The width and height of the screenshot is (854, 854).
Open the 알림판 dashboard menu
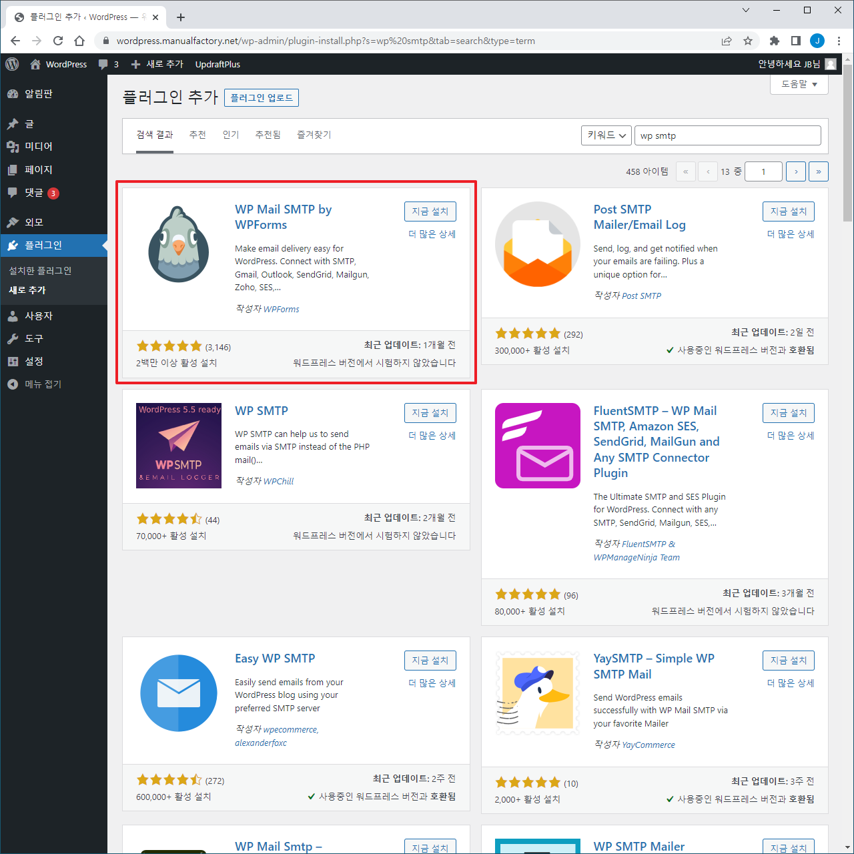tap(53, 94)
